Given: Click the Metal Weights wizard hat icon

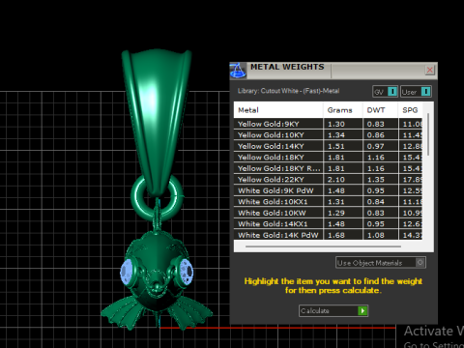Looking at the screenshot, I should [238, 71].
